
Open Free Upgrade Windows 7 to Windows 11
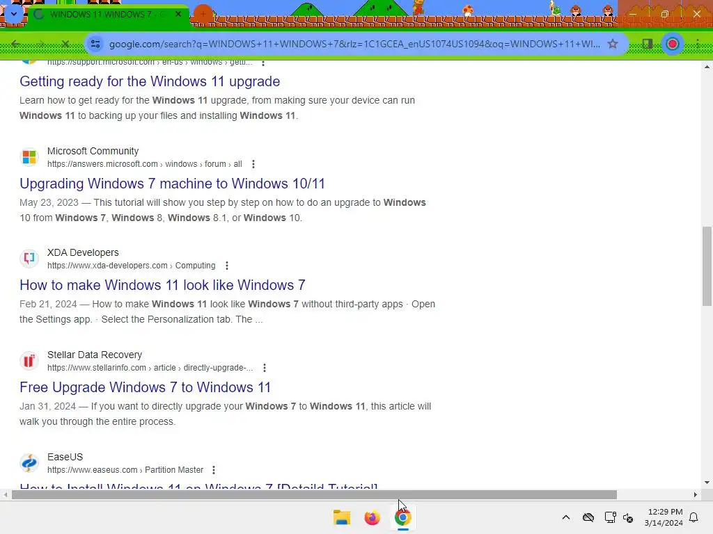145,387
